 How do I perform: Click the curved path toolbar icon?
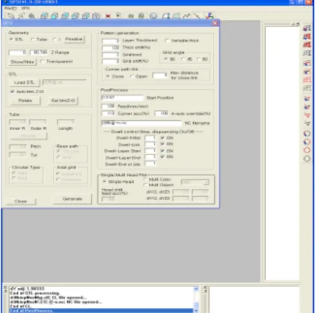pos(186,16)
